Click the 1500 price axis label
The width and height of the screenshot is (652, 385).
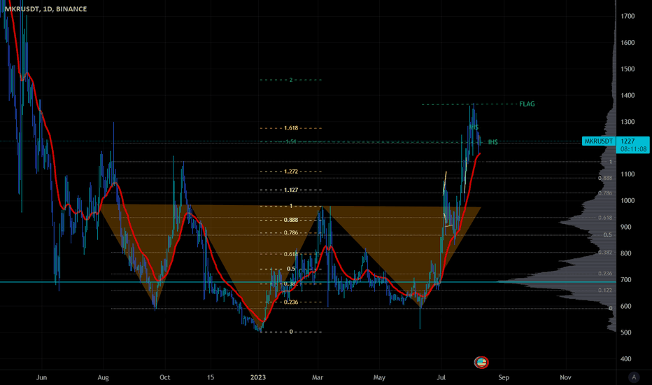pyautogui.click(x=628, y=69)
